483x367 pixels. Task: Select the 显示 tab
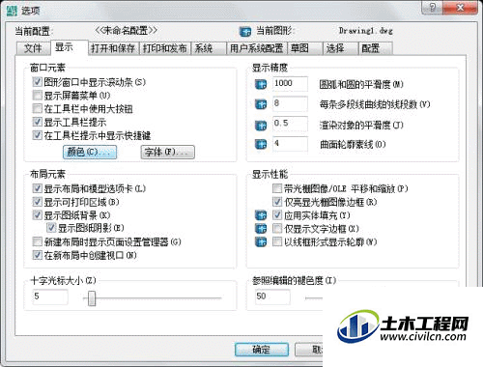(x=69, y=47)
